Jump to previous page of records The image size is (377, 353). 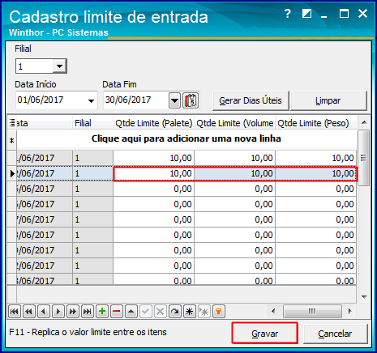point(29,312)
